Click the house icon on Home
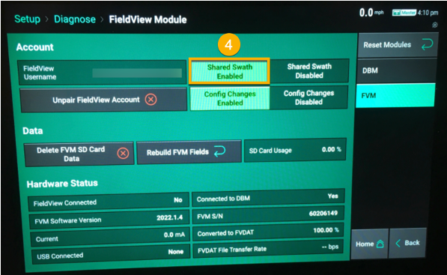Image resolution: width=447 pixels, height=275 pixels. point(380,244)
